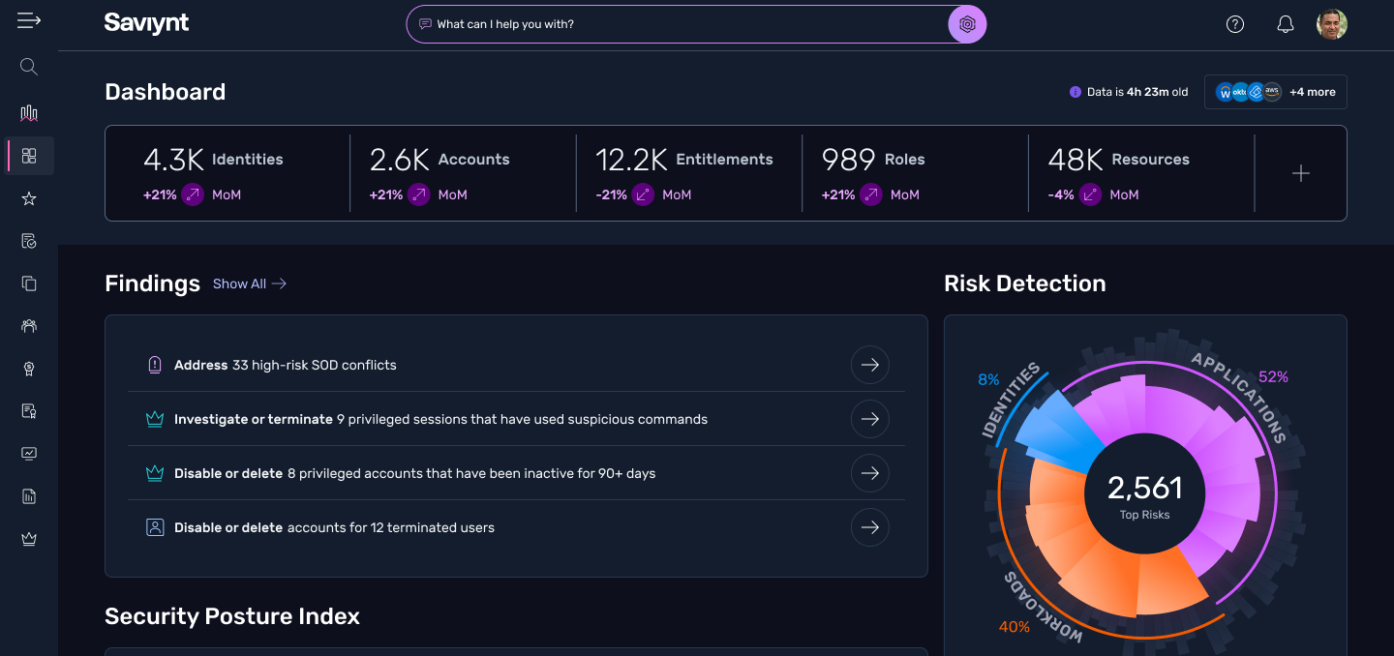
Task: Open the 4.3K Identities metric
Action: pyautogui.click(x=213, y=159)
